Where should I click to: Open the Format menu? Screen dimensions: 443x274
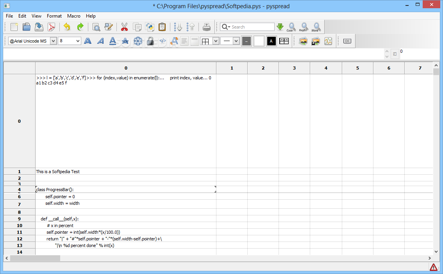click(54, 16)
